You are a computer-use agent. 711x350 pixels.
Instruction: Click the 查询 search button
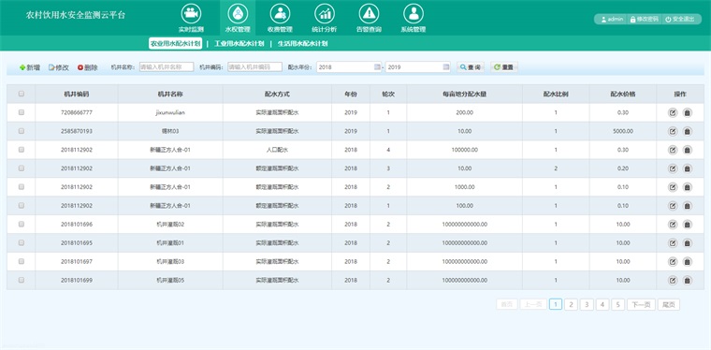471,67
